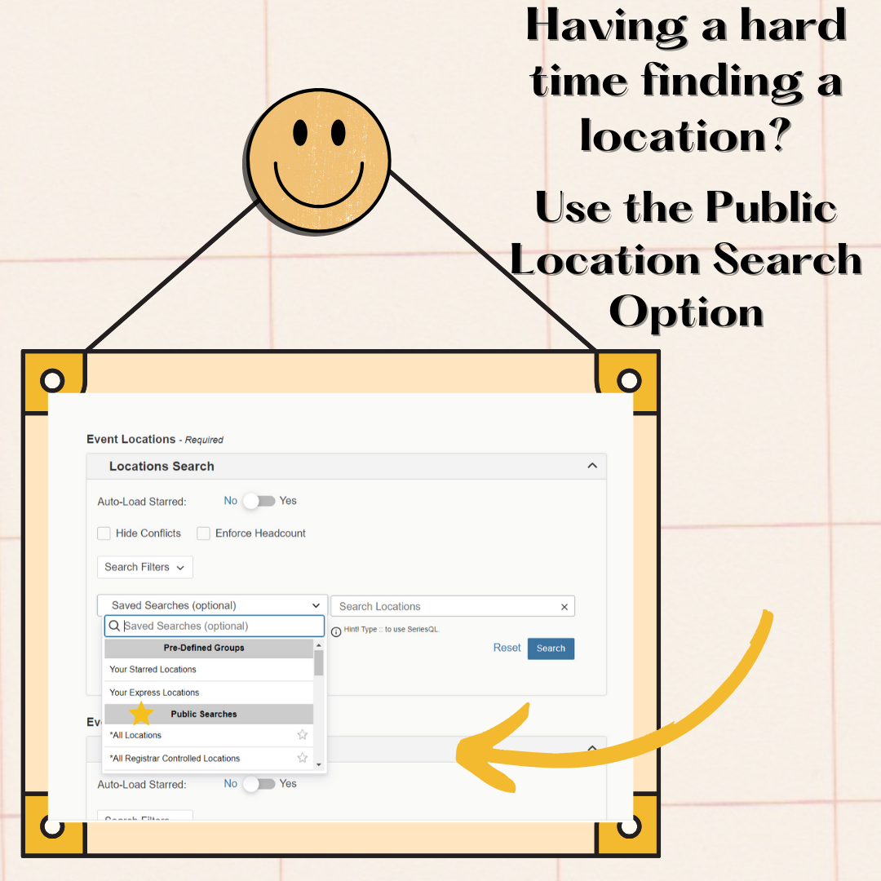Click the yellow star beside Public Searches
Viewport: 881px width, 881px height.
pos(141,714)
